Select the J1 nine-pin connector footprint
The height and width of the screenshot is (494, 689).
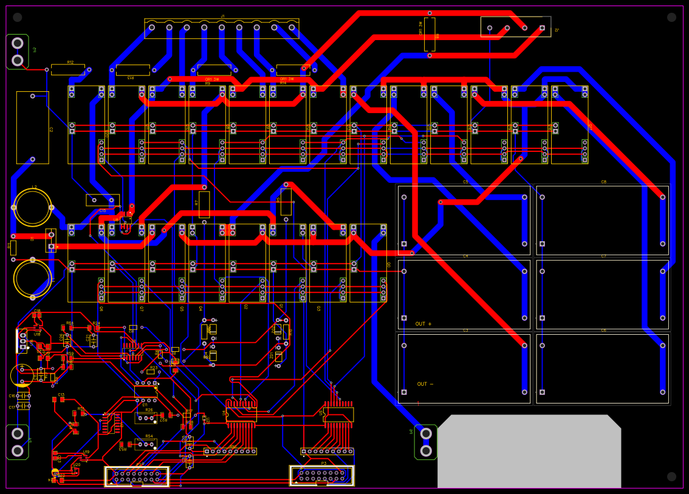[x=221, y=28]
